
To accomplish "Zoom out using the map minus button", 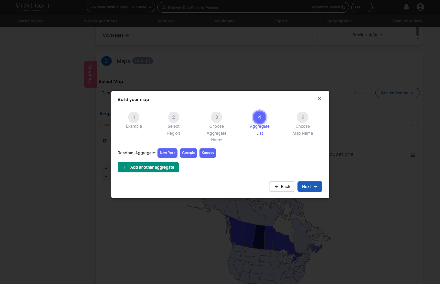I will click(x=106, y=176).
